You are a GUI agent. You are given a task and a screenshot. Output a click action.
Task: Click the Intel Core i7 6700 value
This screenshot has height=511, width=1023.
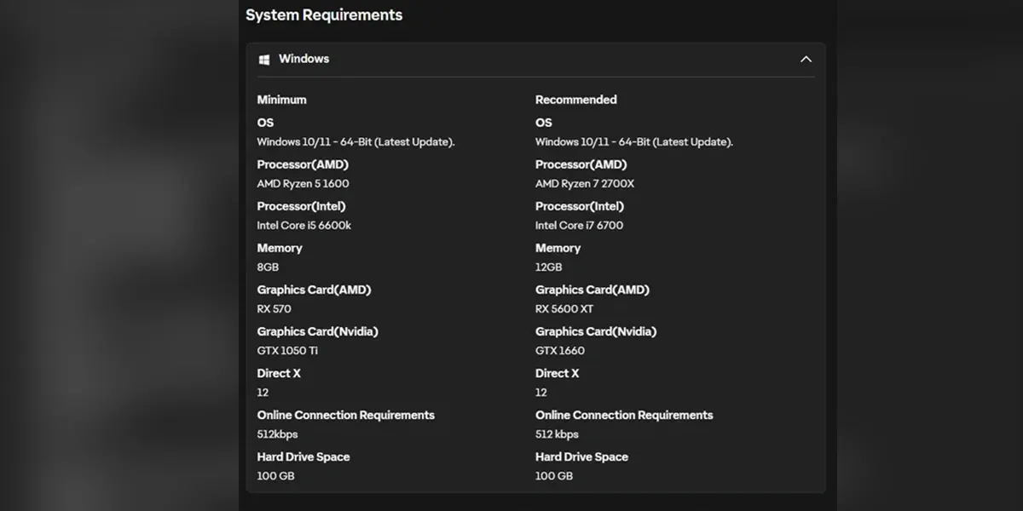(579, 225)
